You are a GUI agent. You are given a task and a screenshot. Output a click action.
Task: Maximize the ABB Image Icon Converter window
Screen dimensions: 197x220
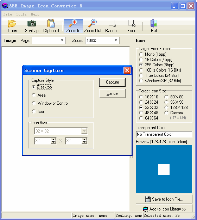click(183, 6)
